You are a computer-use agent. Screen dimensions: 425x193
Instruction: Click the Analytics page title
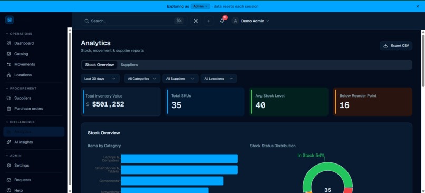(x=95, y=43)
